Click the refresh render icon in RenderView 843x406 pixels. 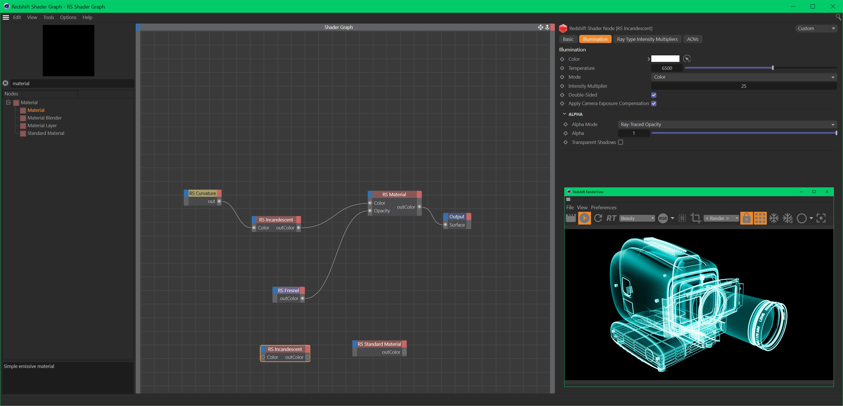tap(598, 218)
